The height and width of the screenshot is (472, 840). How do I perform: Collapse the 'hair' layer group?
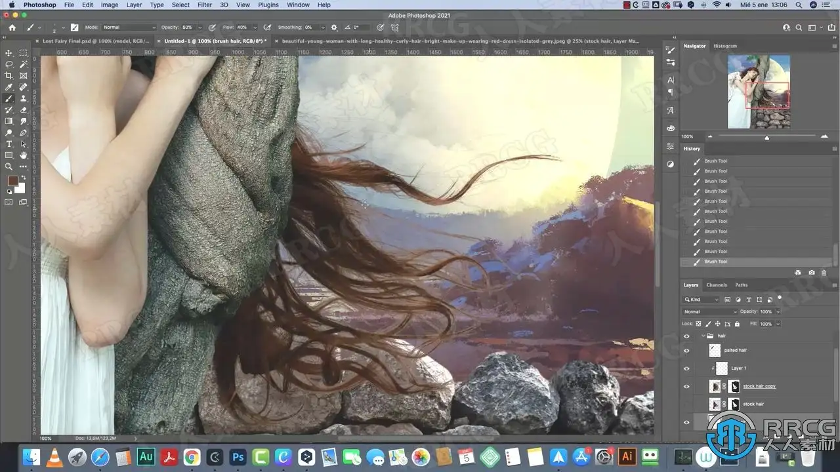(x=703, y=336)
